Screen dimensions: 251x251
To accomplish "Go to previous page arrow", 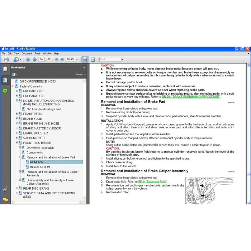I will [x=28, y=60].
